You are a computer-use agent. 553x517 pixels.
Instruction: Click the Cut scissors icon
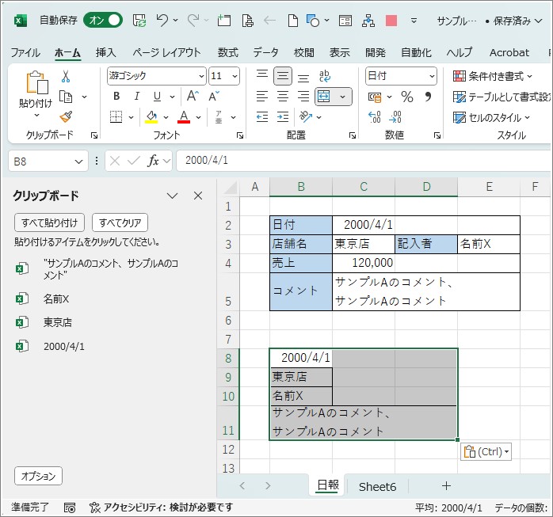66,76
